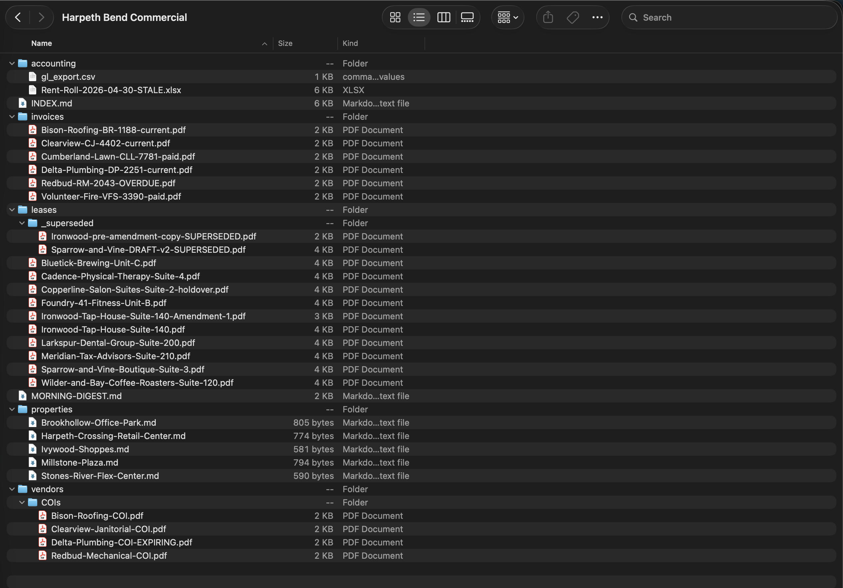Screen dimensions: 843x588
Task: Click the INDEX.md file icon
Action: coord(23,103)
